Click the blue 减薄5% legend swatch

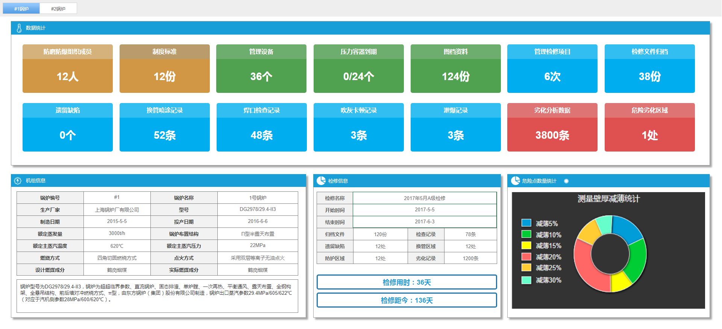526,223
